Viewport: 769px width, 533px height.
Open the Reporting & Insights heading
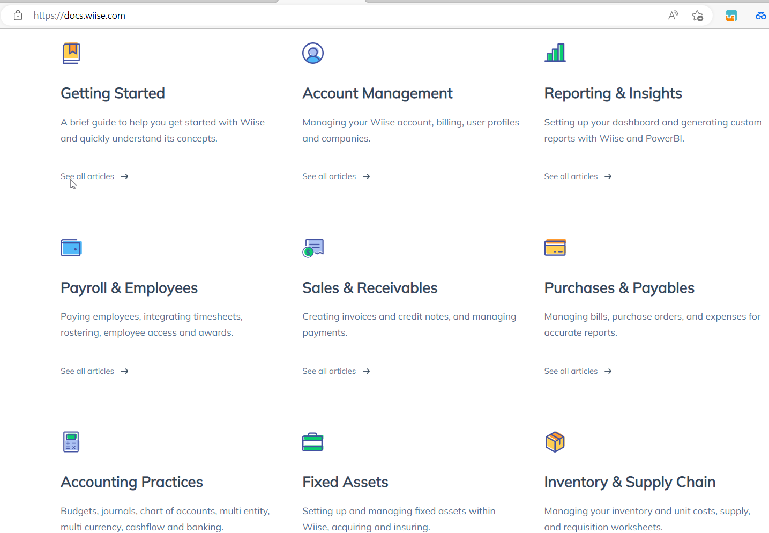(613, 93)
